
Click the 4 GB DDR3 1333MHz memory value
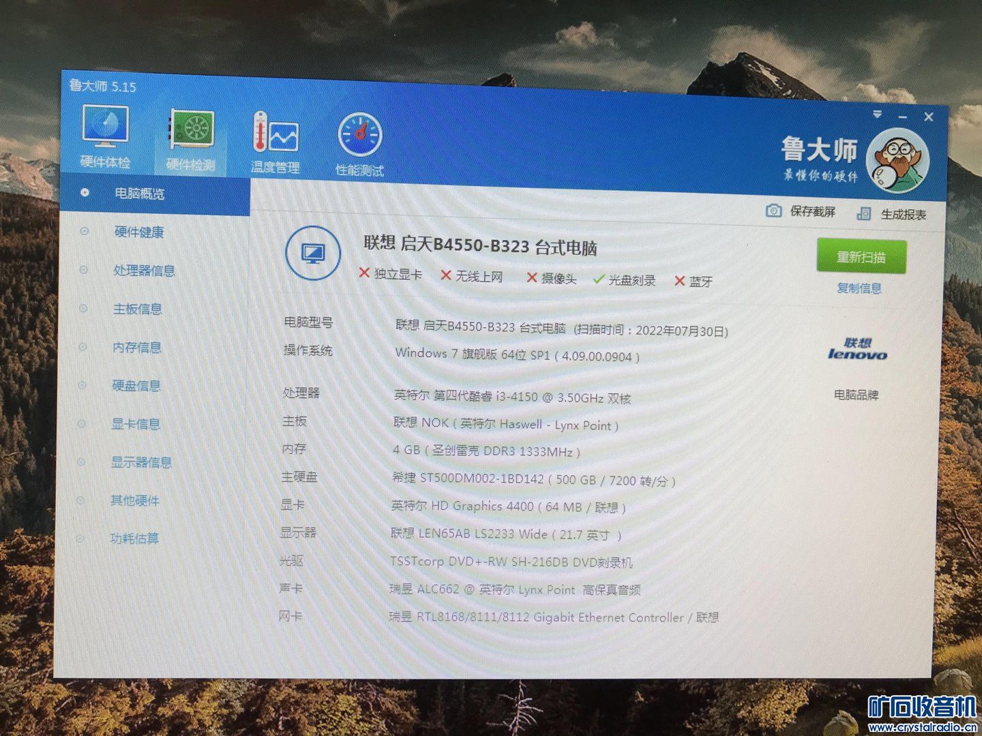coord(486,450)
